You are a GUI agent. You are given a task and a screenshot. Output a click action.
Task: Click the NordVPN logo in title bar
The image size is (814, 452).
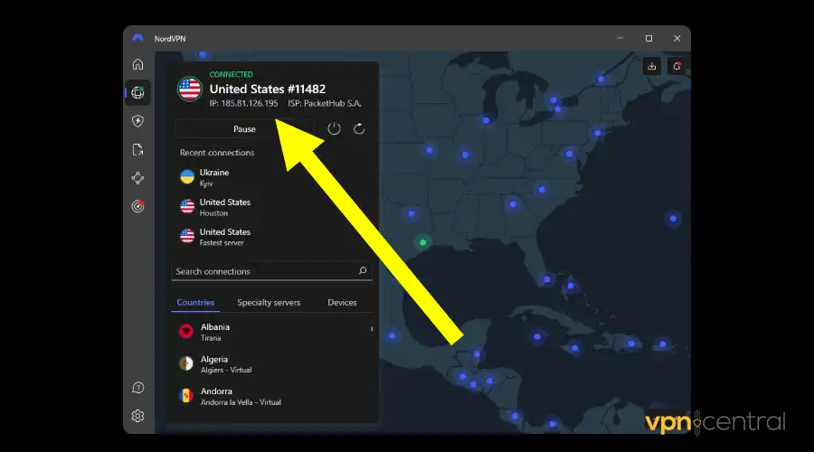137,38
